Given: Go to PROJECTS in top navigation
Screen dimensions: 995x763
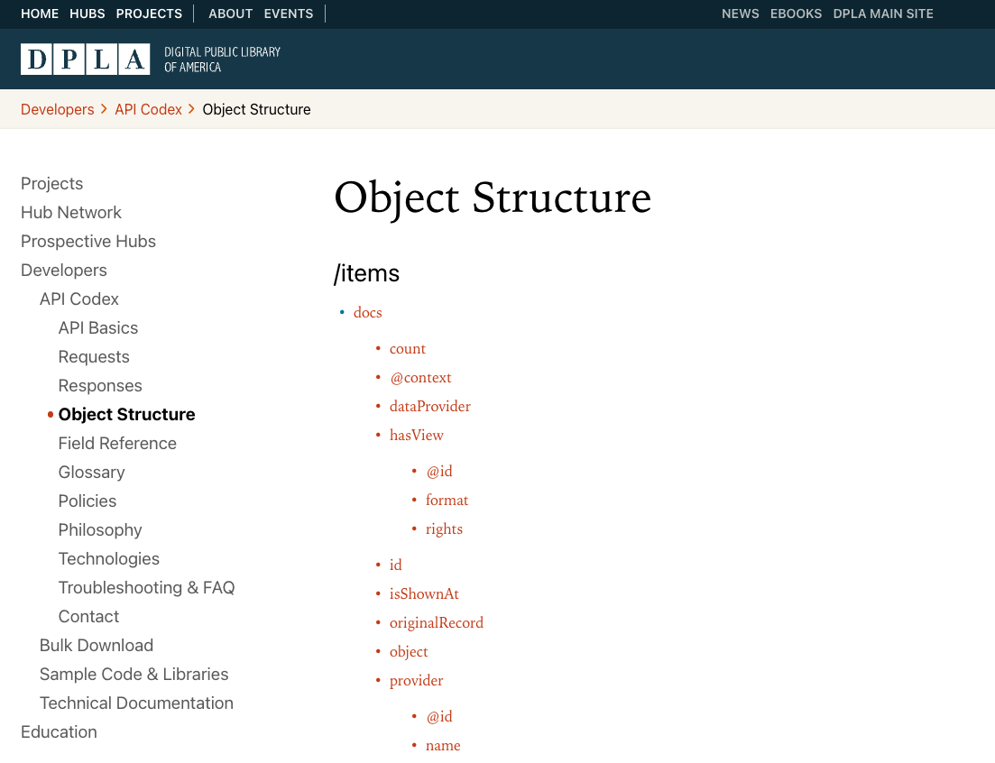Looking at the screenshot, I should [x=149, y=14].
